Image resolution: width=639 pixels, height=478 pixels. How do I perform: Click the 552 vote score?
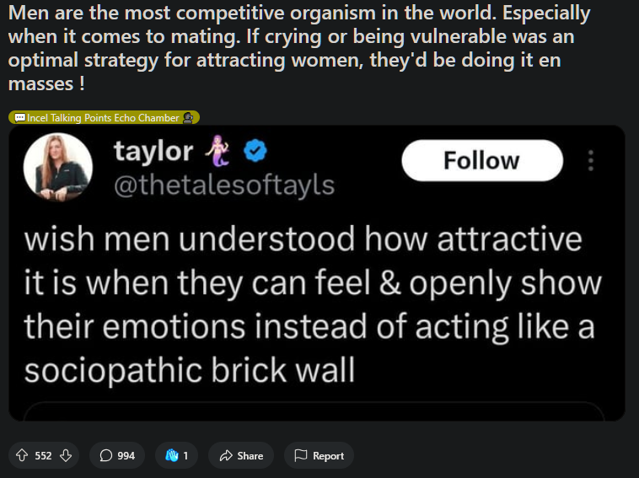coord(43,455)
